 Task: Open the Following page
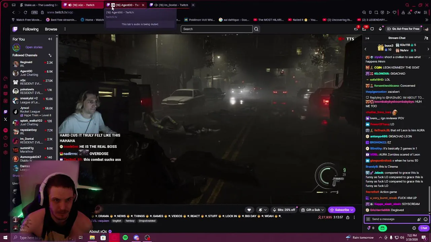(x=31, y=29)
